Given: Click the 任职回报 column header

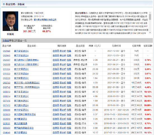Looking at the screenshot, I should tap(148, 46).
